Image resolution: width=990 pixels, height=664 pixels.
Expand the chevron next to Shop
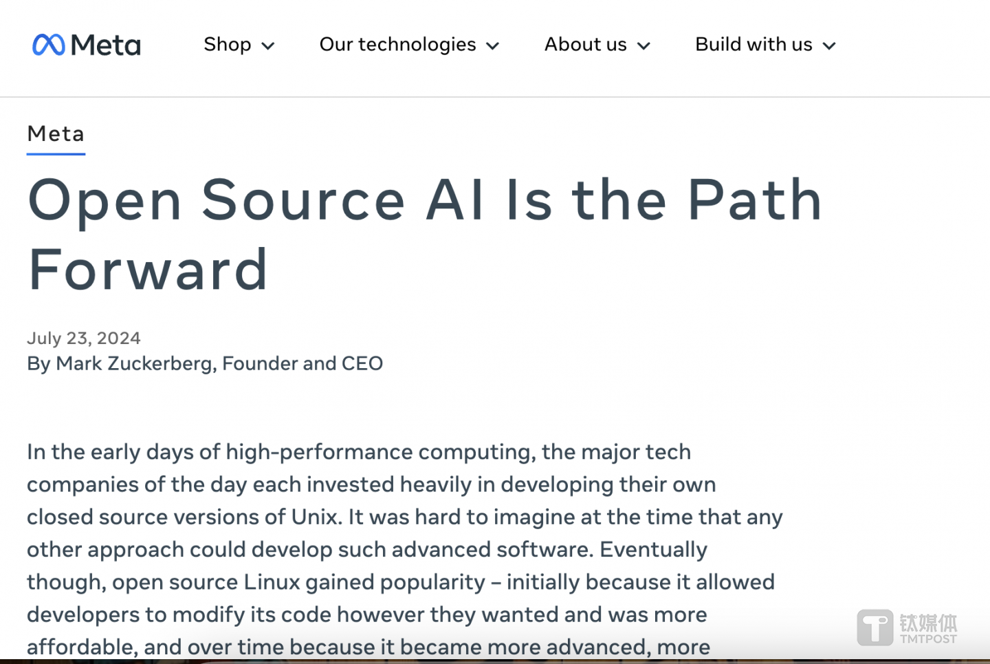coord(269,46)
